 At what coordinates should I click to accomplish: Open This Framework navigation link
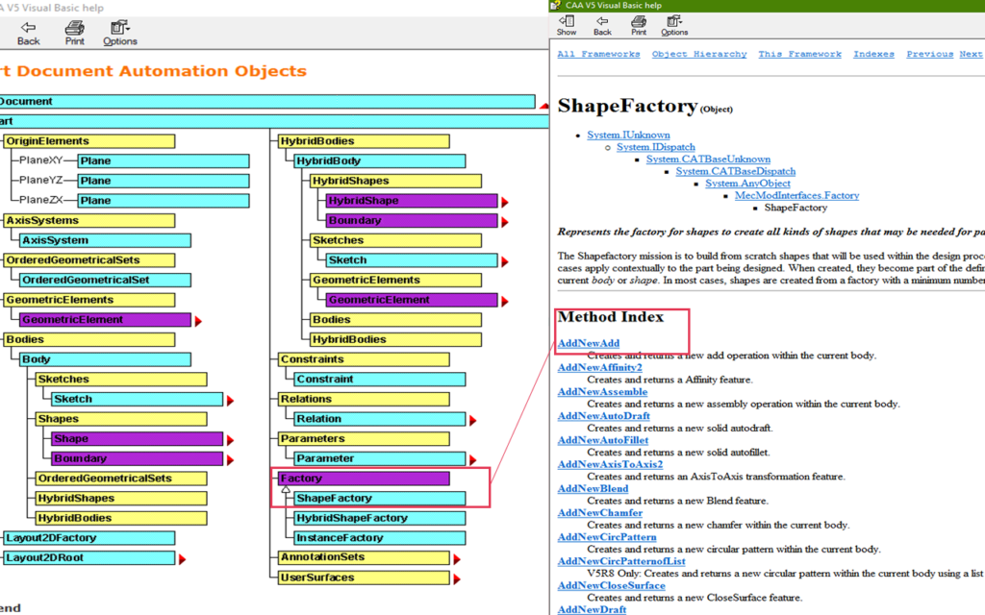point(799,54)
